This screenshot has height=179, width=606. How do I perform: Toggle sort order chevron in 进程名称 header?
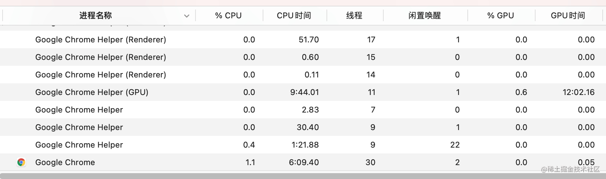pyautogui.click(x=187, y=16)
